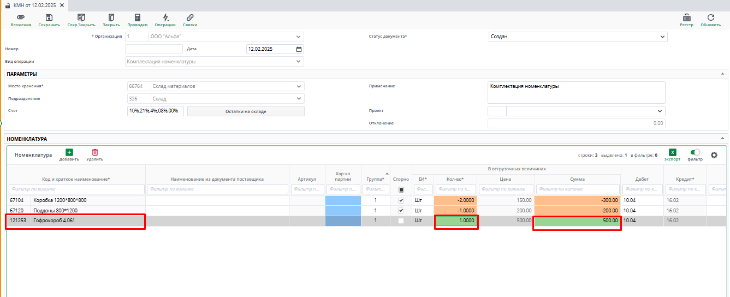Click Сохр.Закрыть save and close icon
The image size is (730, 297).
click(x=81, y=18)
